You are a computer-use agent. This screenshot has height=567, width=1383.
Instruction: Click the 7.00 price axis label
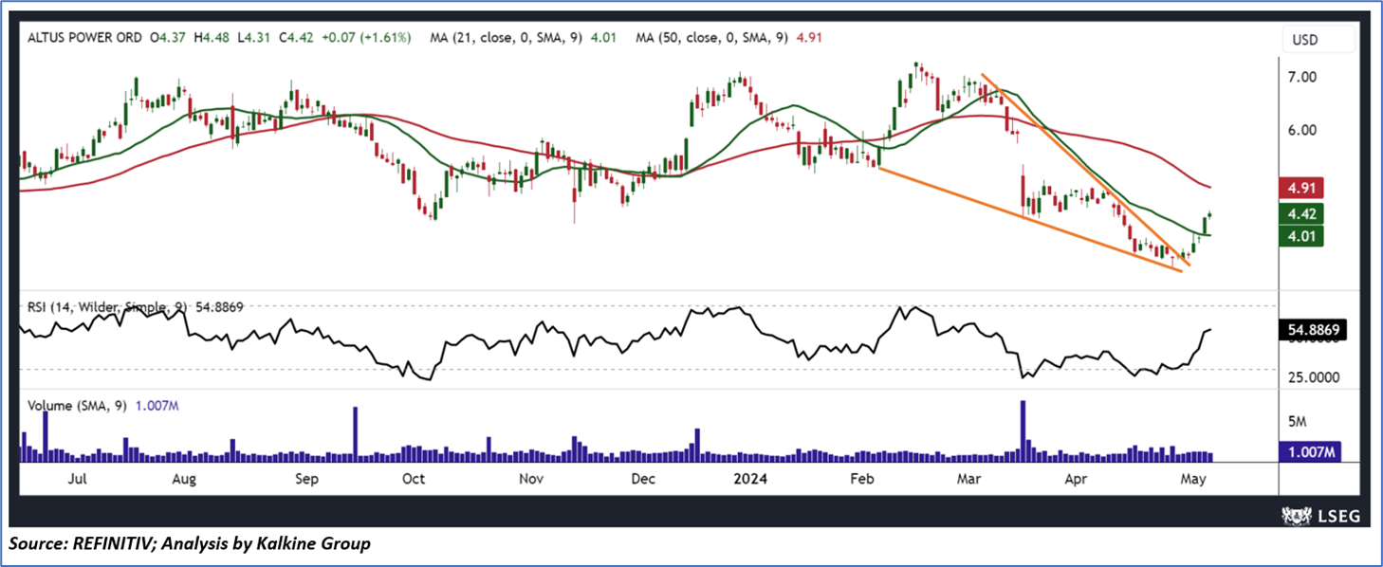coord(1302,77)
